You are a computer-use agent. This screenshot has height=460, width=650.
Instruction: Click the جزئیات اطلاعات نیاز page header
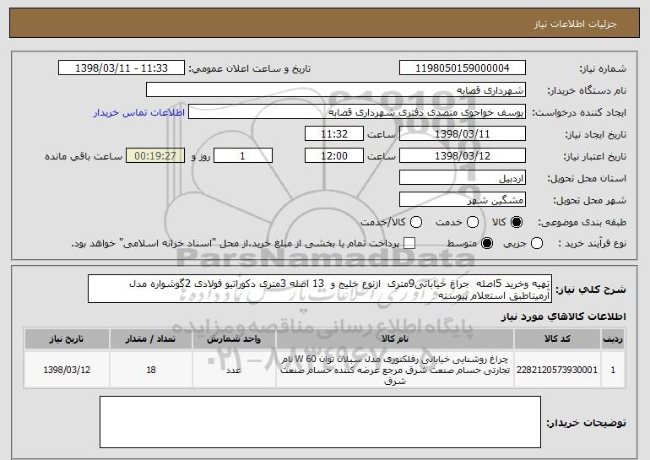click(x=575, y=24)
